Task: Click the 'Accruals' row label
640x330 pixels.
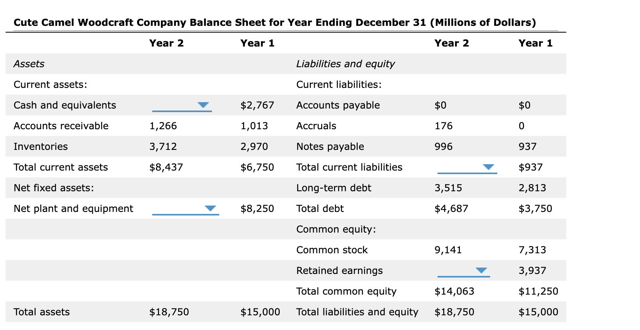Action: pos(316,126)
